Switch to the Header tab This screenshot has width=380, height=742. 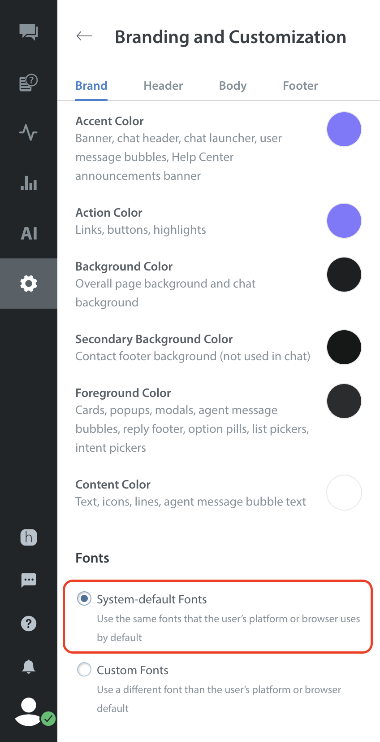pyautogui.click(x=163, y=86)
